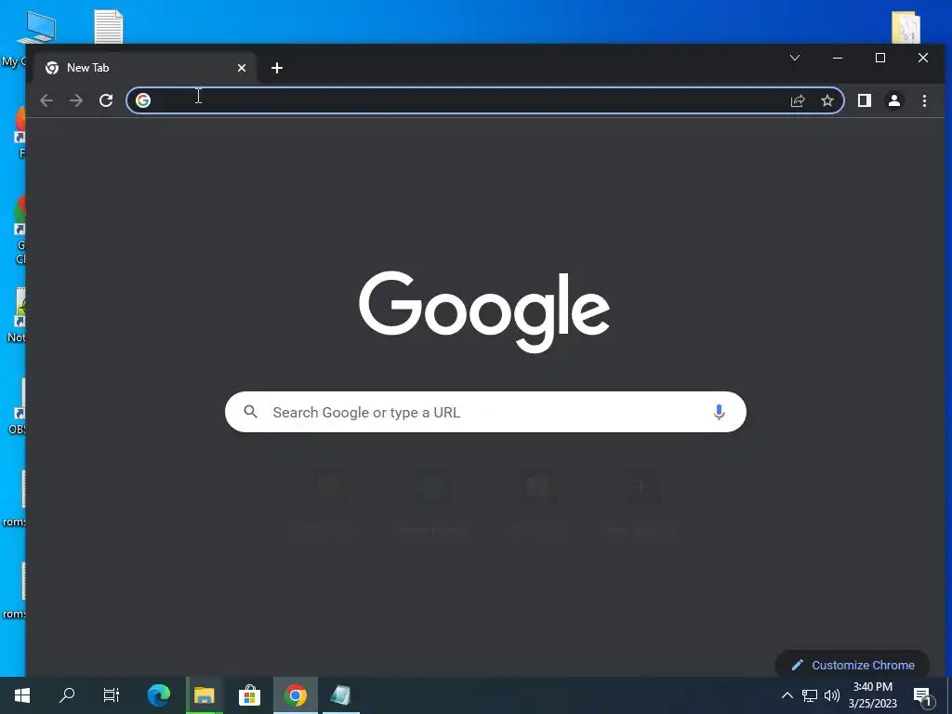Click the Google logo
This screenshot has height=714, width=952.
pyautogui.click(x=483, y=311)
